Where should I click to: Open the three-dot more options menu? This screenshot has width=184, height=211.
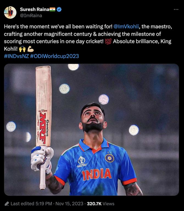click(x=176, y=9)
